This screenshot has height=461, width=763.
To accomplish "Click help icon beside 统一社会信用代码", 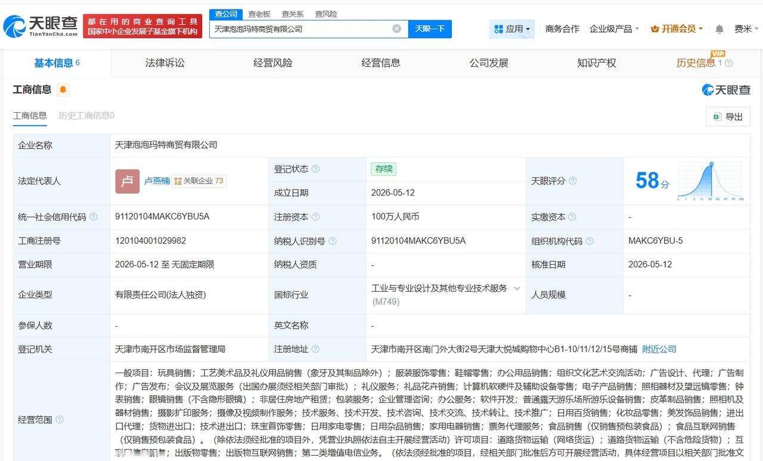I will pos(94,217).
